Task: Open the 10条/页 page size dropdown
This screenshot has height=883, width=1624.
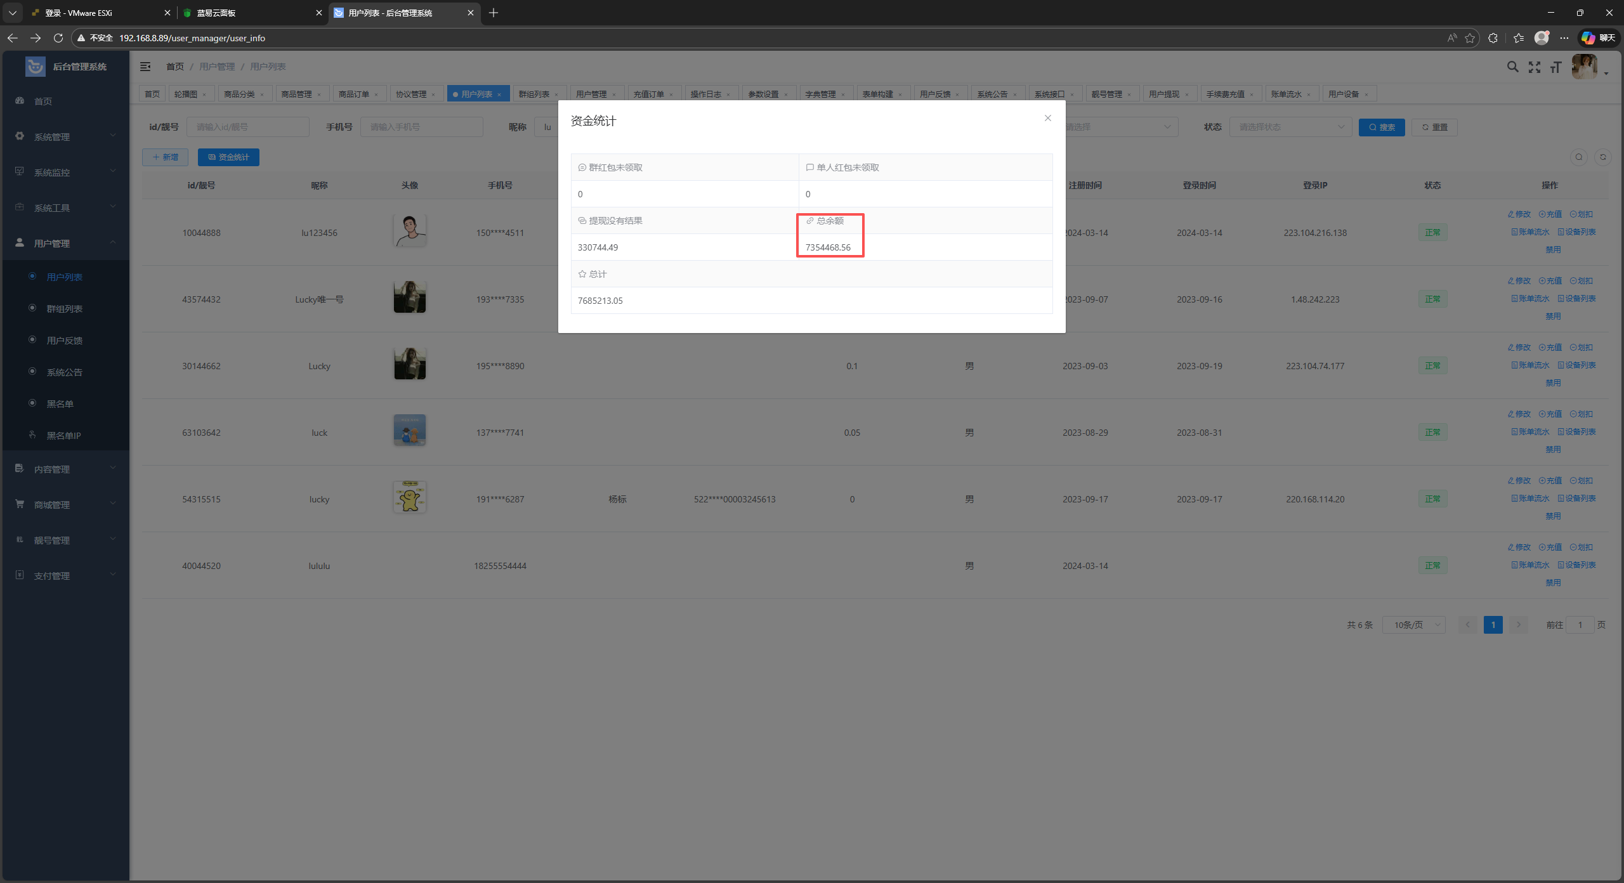Action: [x=1414, y=625]
